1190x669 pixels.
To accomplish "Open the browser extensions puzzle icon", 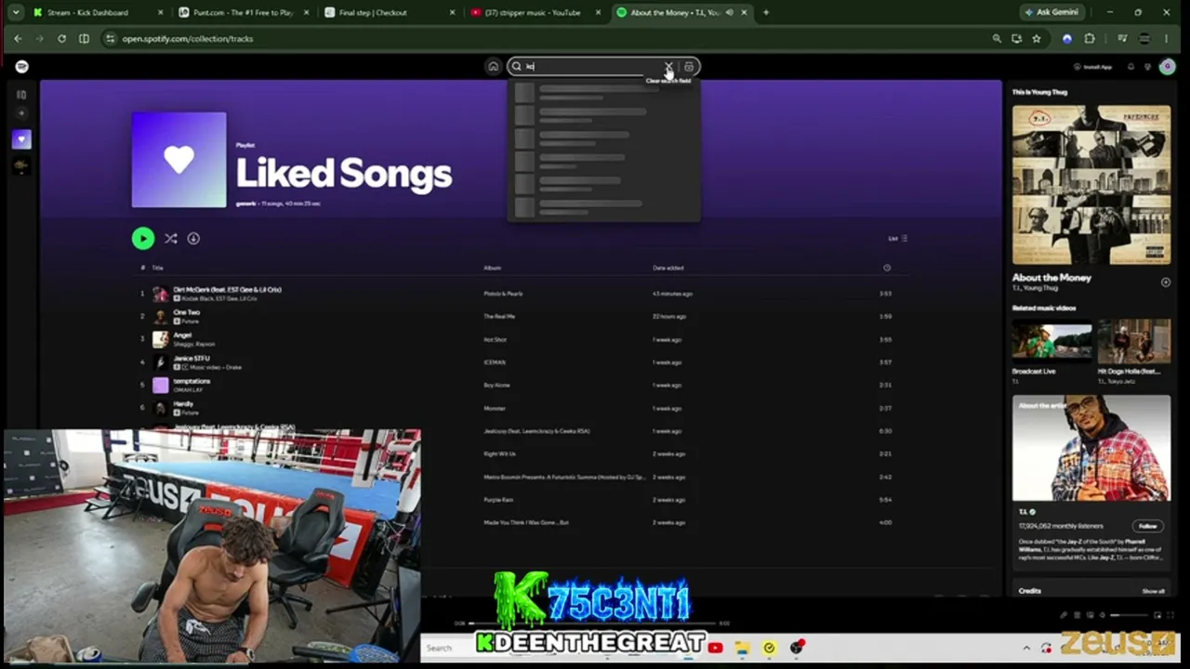I will click(x=1090, y=39).
